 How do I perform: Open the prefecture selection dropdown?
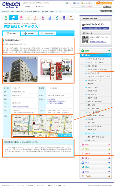click(106, 11)
